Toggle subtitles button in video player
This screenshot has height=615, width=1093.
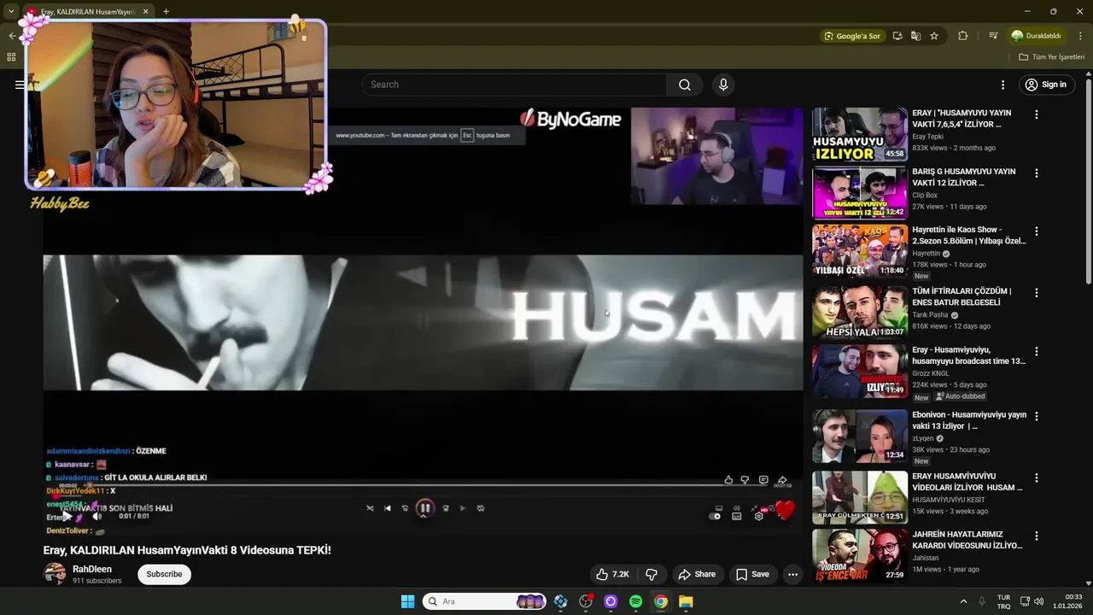737,516
